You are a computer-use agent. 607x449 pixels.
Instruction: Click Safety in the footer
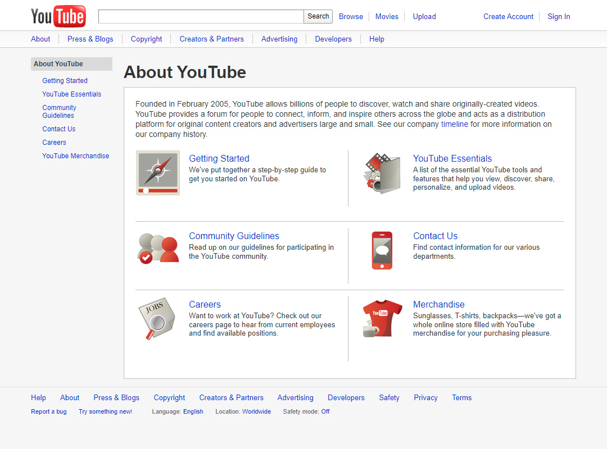(x=389, y=397)
